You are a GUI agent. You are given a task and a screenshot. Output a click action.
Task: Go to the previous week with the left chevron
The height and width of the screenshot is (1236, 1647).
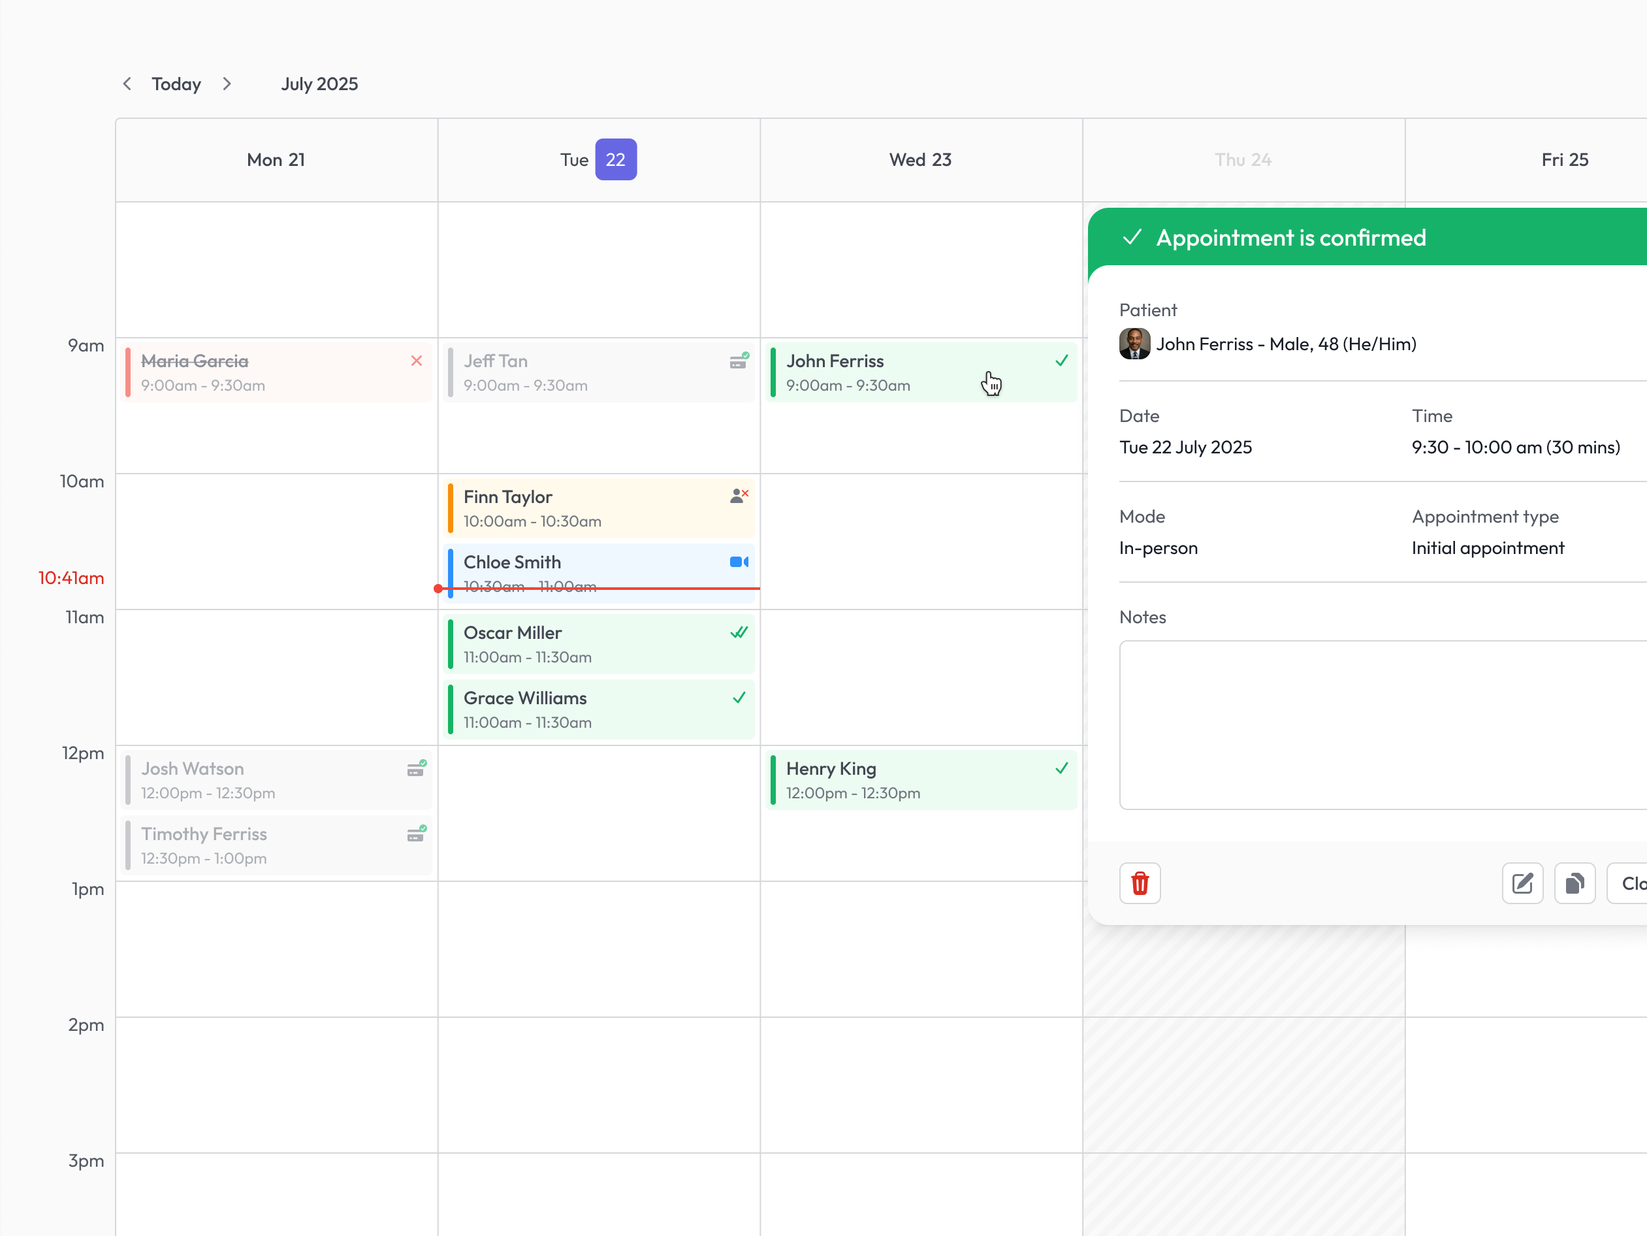[x=127, y=84]
